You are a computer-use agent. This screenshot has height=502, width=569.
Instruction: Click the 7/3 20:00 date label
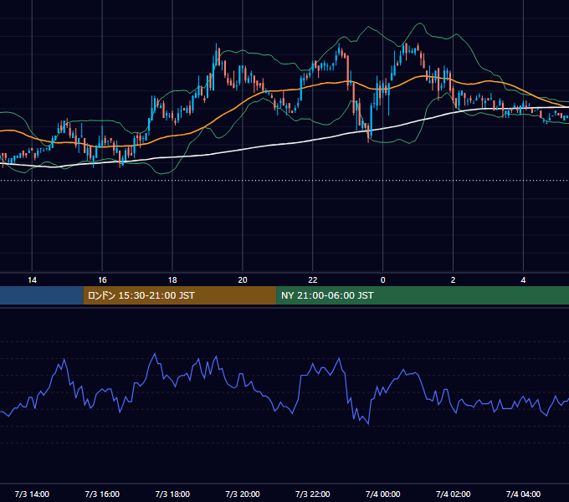243,494
